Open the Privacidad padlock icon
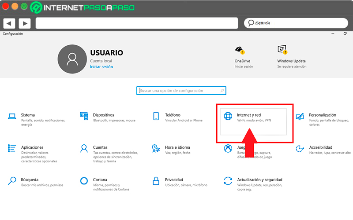 pos(156,181)
